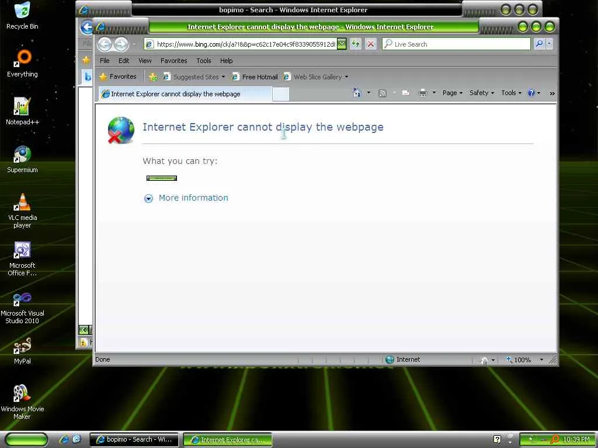Open the Page command menu

pyautogui.click(x=453, y=93)
